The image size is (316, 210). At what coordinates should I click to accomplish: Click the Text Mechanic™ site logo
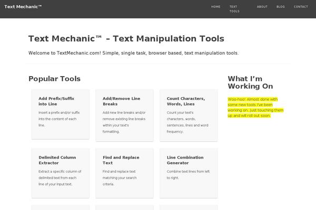23,7
